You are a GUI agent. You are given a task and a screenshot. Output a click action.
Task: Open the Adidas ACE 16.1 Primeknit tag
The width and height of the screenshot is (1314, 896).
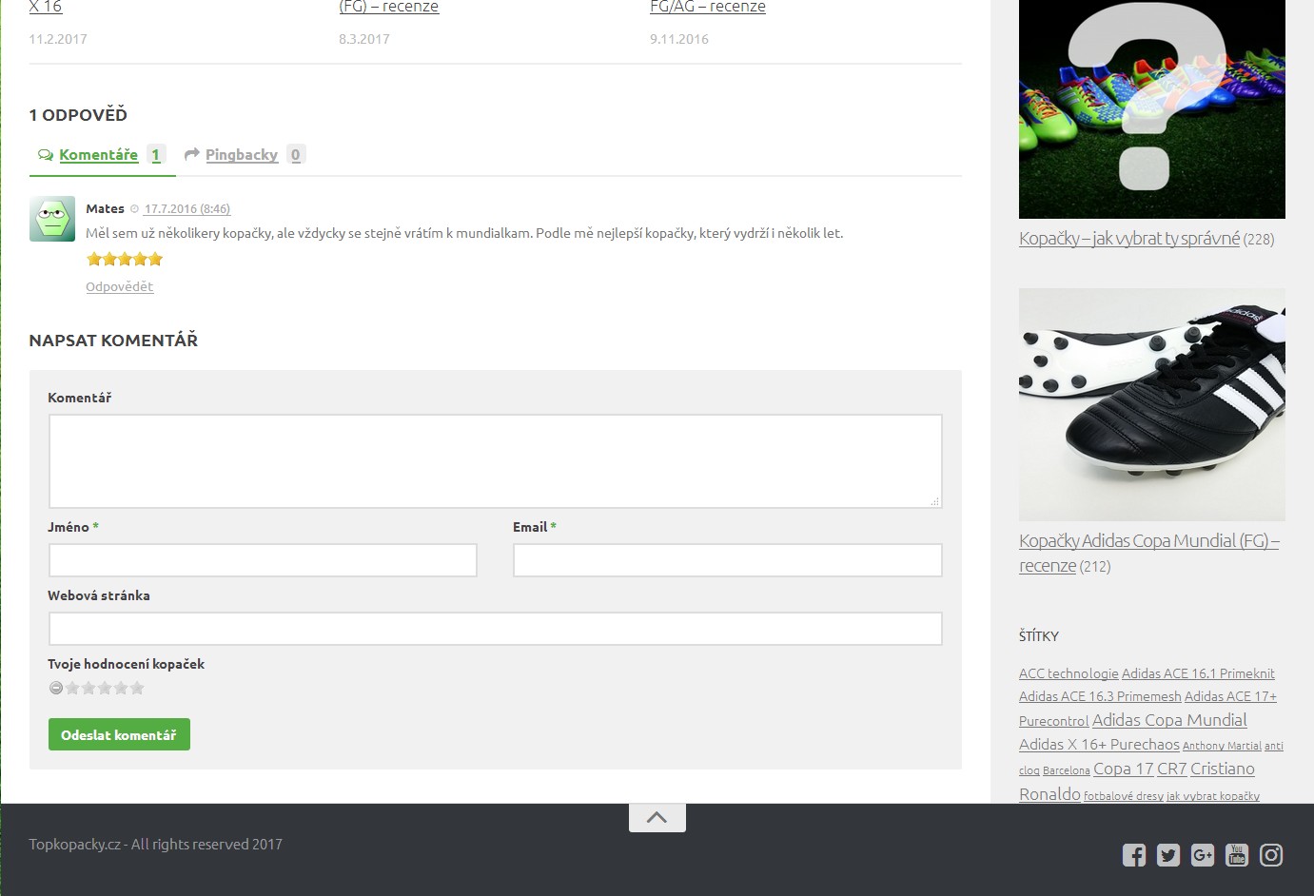point(1198,673)
